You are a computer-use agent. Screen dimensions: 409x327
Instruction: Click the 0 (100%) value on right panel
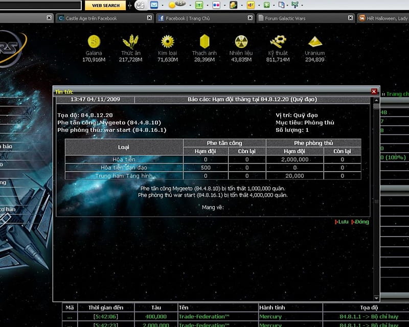click(393, 157)
